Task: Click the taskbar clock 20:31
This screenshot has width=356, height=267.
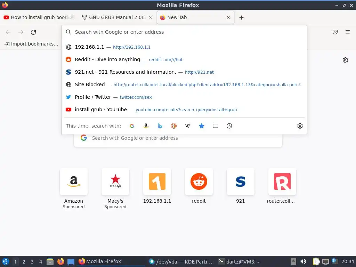Action: (348, 261)
